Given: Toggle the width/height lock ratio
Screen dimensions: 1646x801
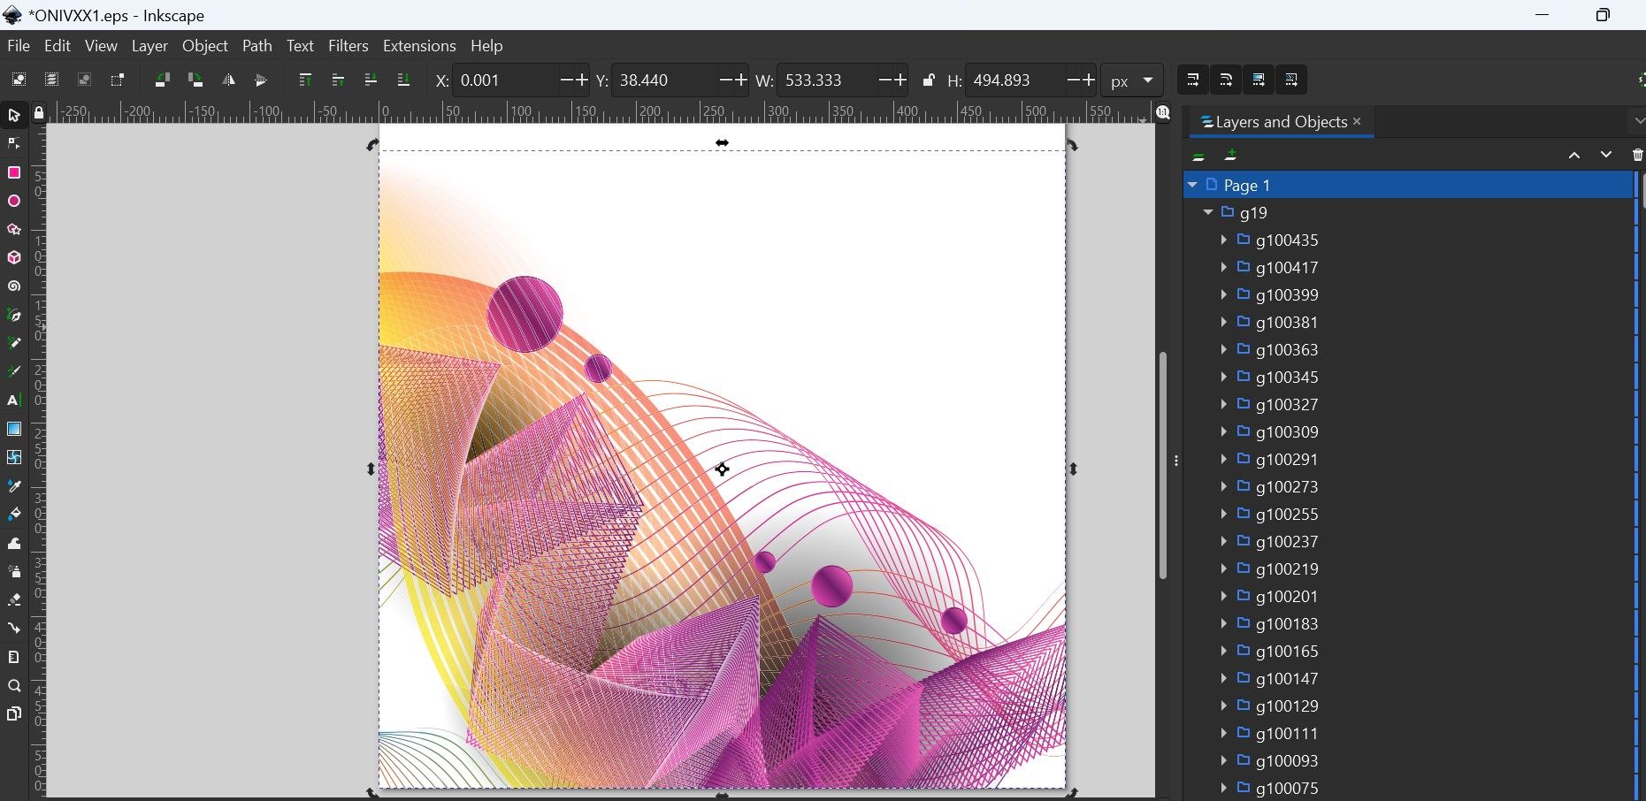Looking at the screenshot, I should tap(929, 80).
